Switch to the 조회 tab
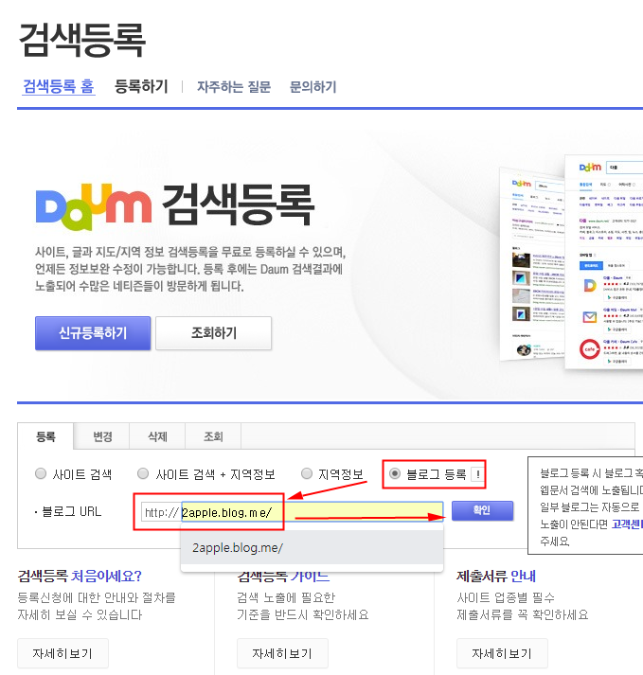The width and height of the screenshot is (643, 675). coord(213,436)
